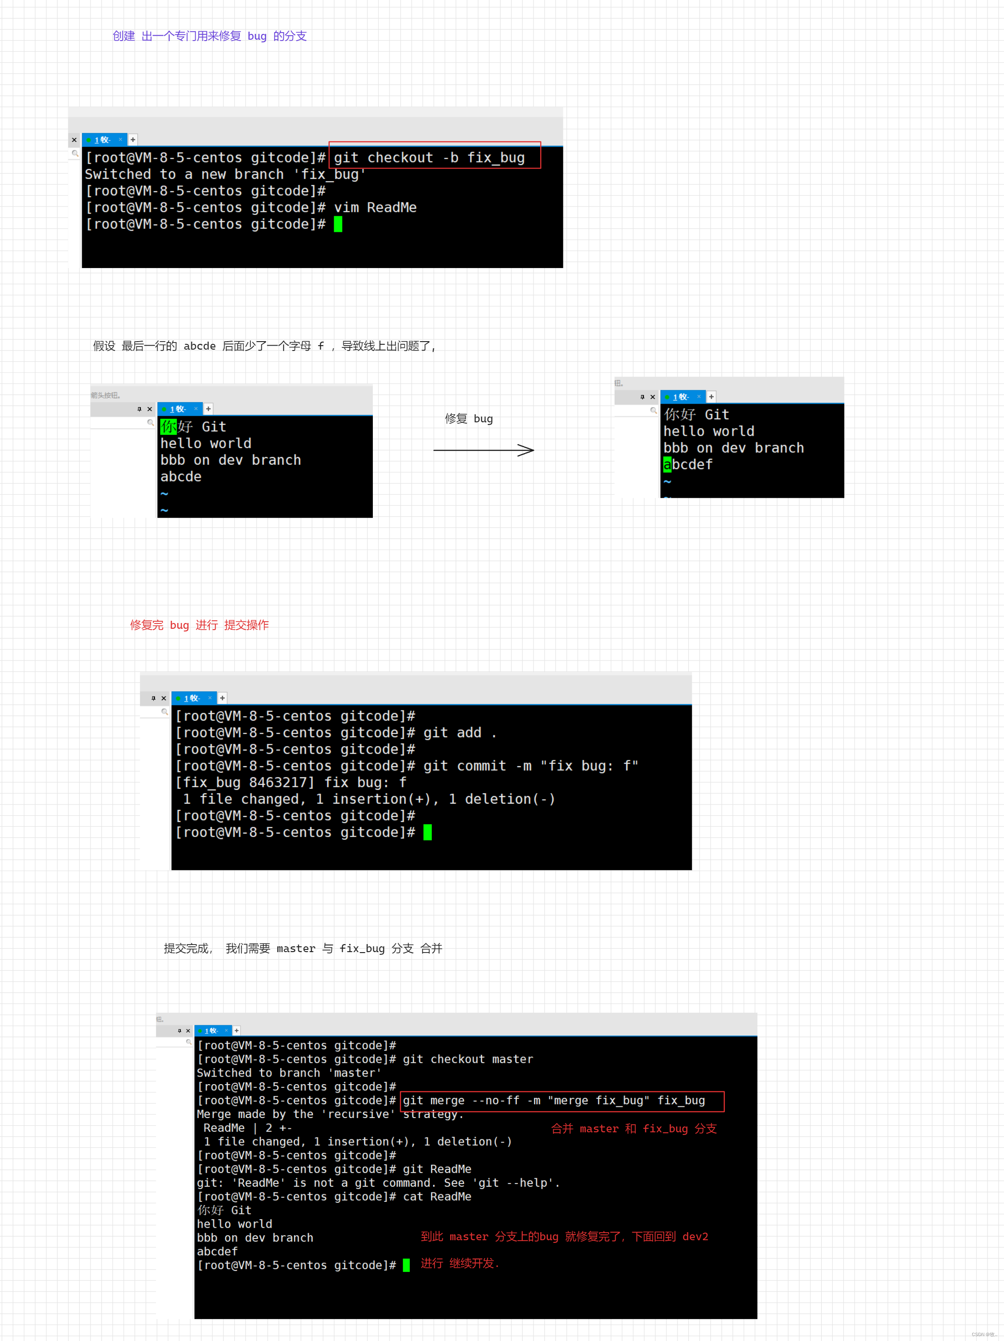The height and width of the screenshot is (1341, 1004).
Task: Close the session tab of the git commit terminal
Action: (x=211, y=698)
